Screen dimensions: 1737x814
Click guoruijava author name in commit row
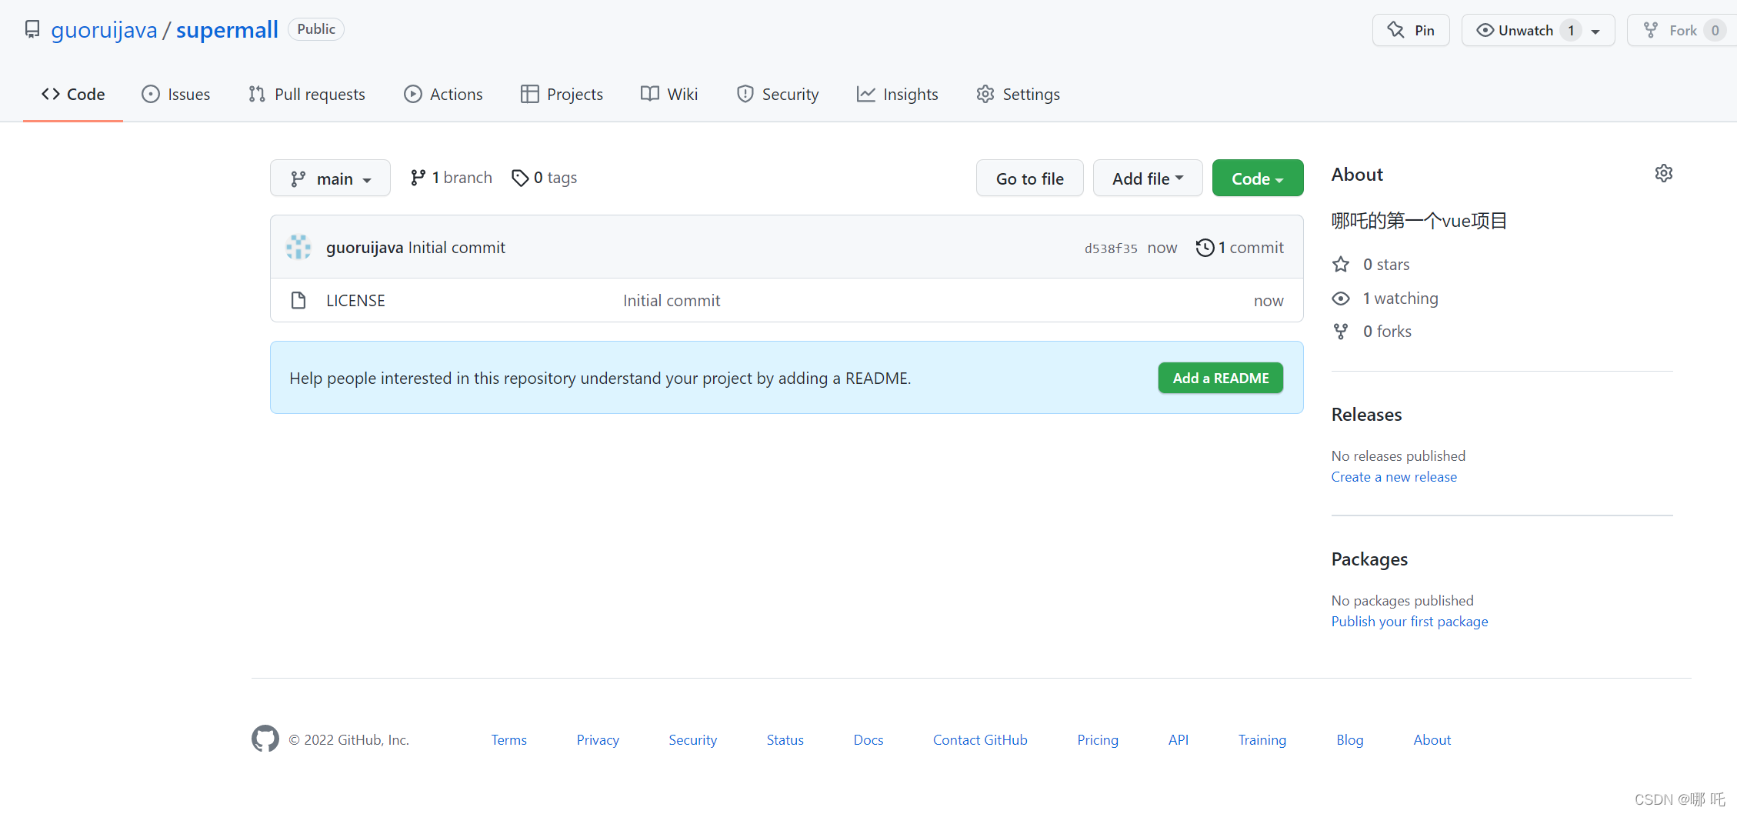tap(365, 248)
